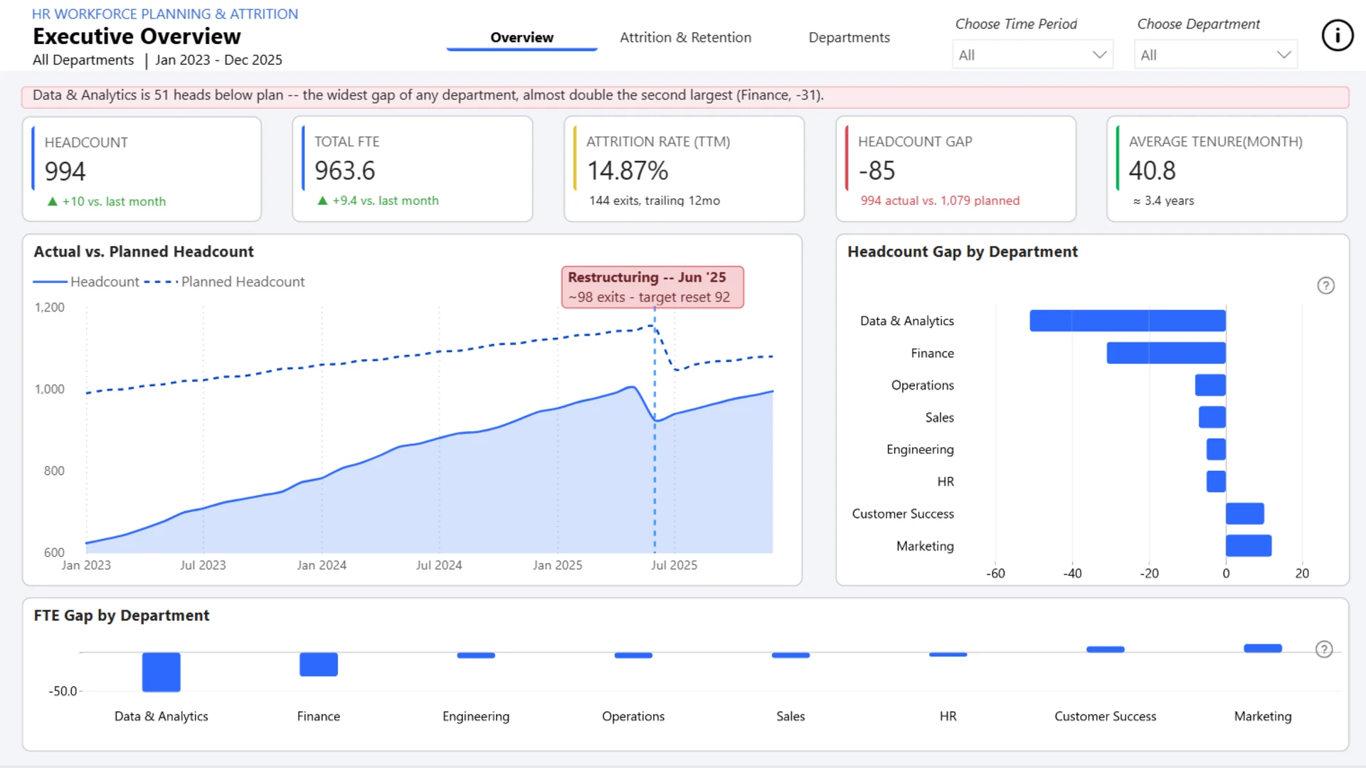Select the Data & Analytics headcount gap bar

coord(1128,321)
